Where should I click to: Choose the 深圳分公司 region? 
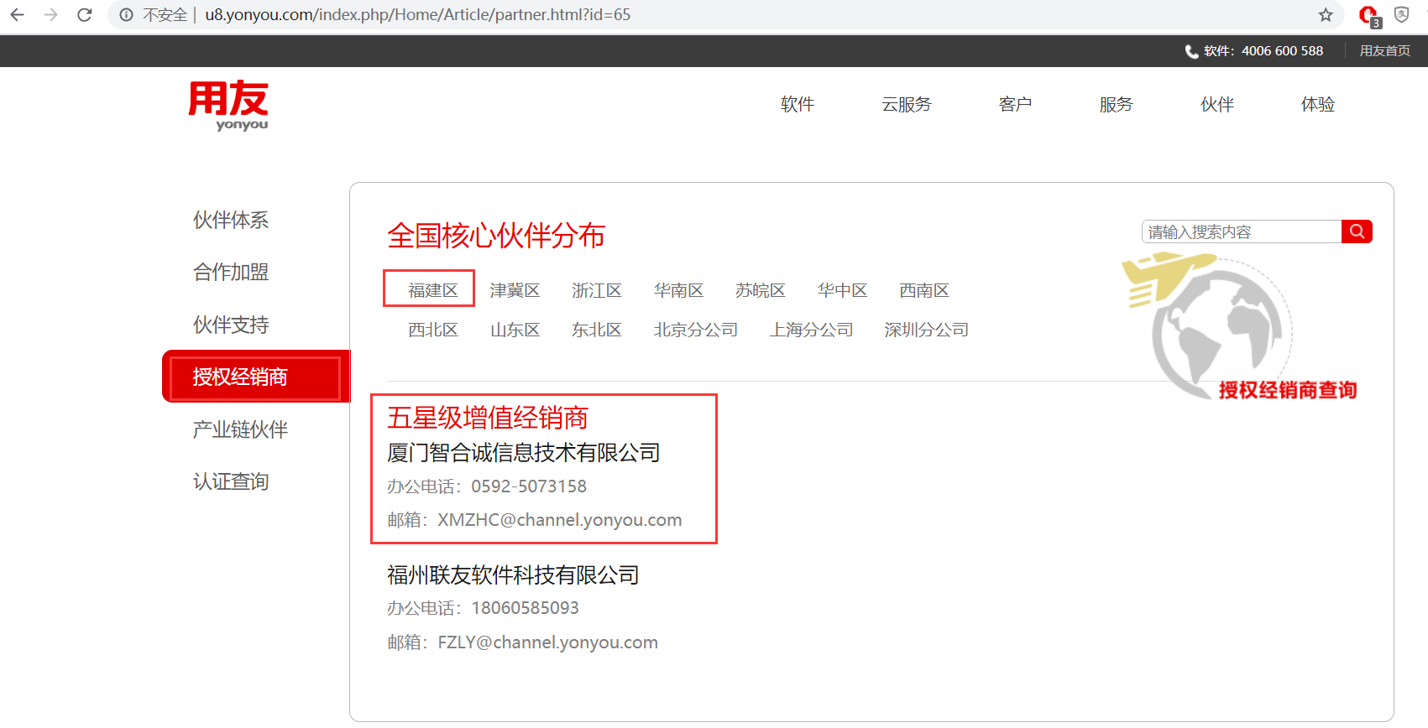tap(926, 330)
